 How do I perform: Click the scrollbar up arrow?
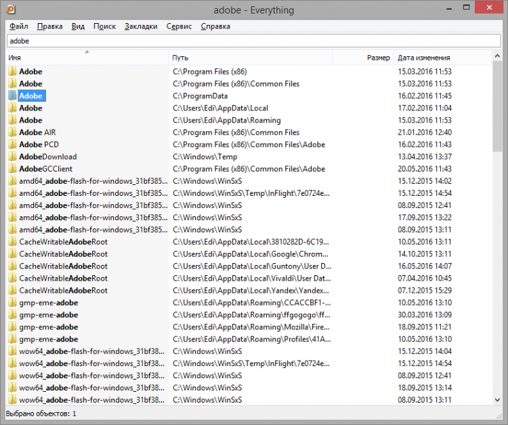pos(497,56)
